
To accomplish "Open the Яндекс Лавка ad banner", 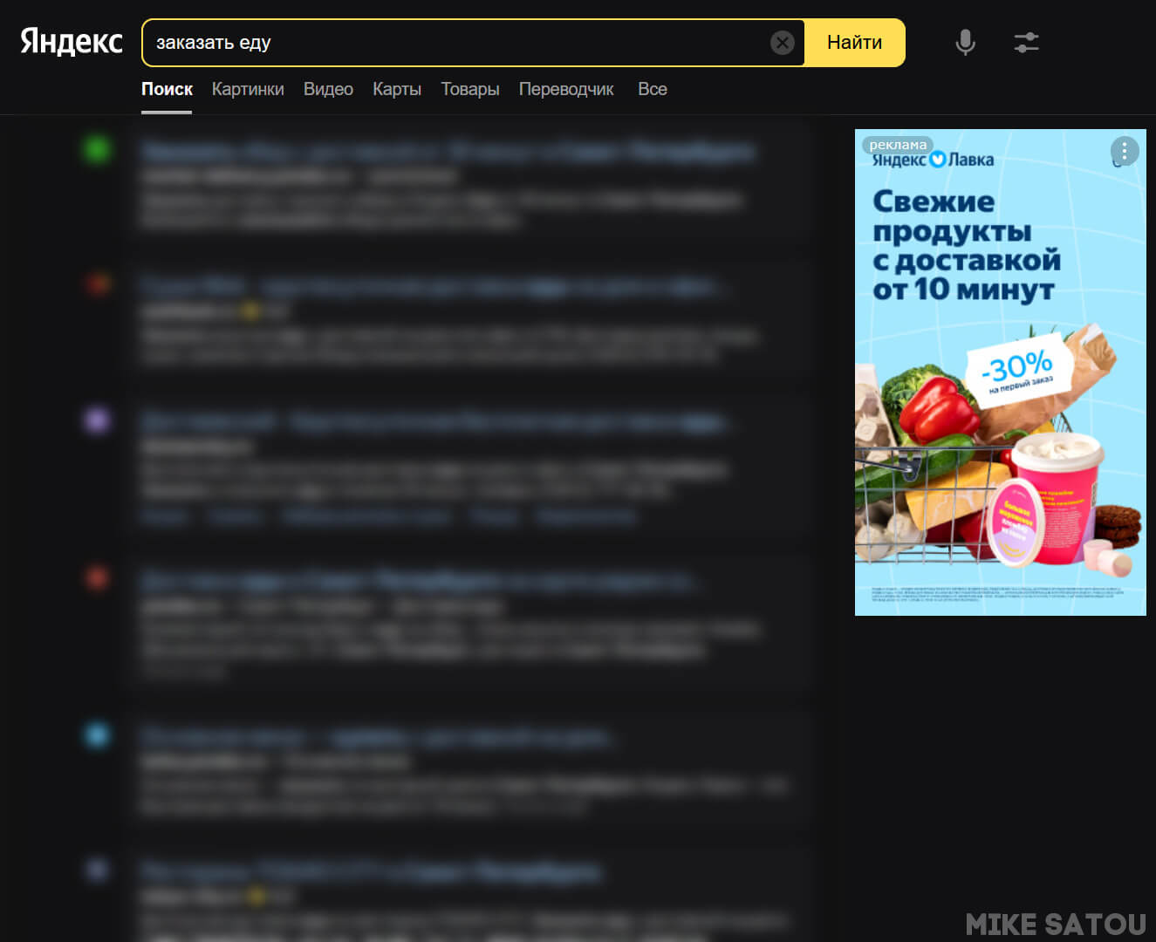I will pyautogui.click(x=1001, y=372).
